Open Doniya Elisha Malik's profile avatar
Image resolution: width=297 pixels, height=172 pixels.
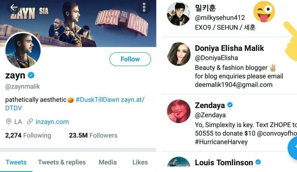coord(179,54)
